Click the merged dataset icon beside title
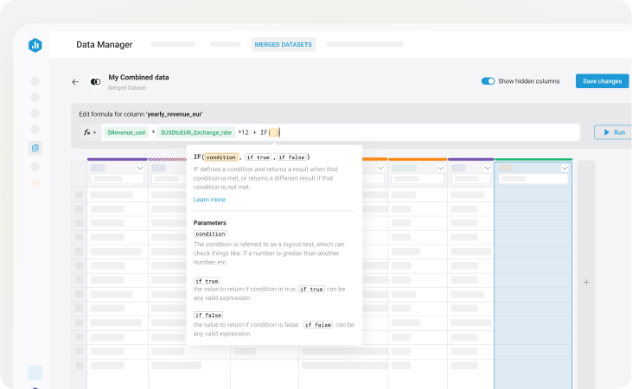The image size is (632, 389). coord(95,81)
